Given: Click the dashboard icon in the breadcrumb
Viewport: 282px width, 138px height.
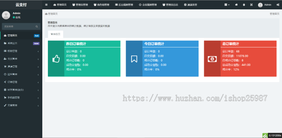Looking at the screenshot, I should coord(46,14).
